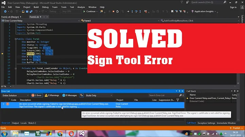The height and width of the screenshot is (137, 245).
Task: Open the Debug menu
Action: (45, 7)
